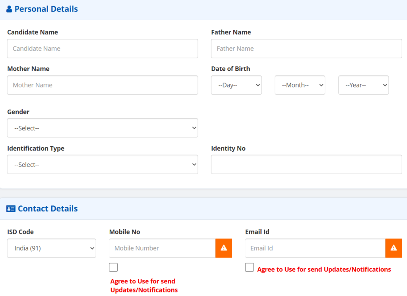Click the Contact Details section heading

48,209
